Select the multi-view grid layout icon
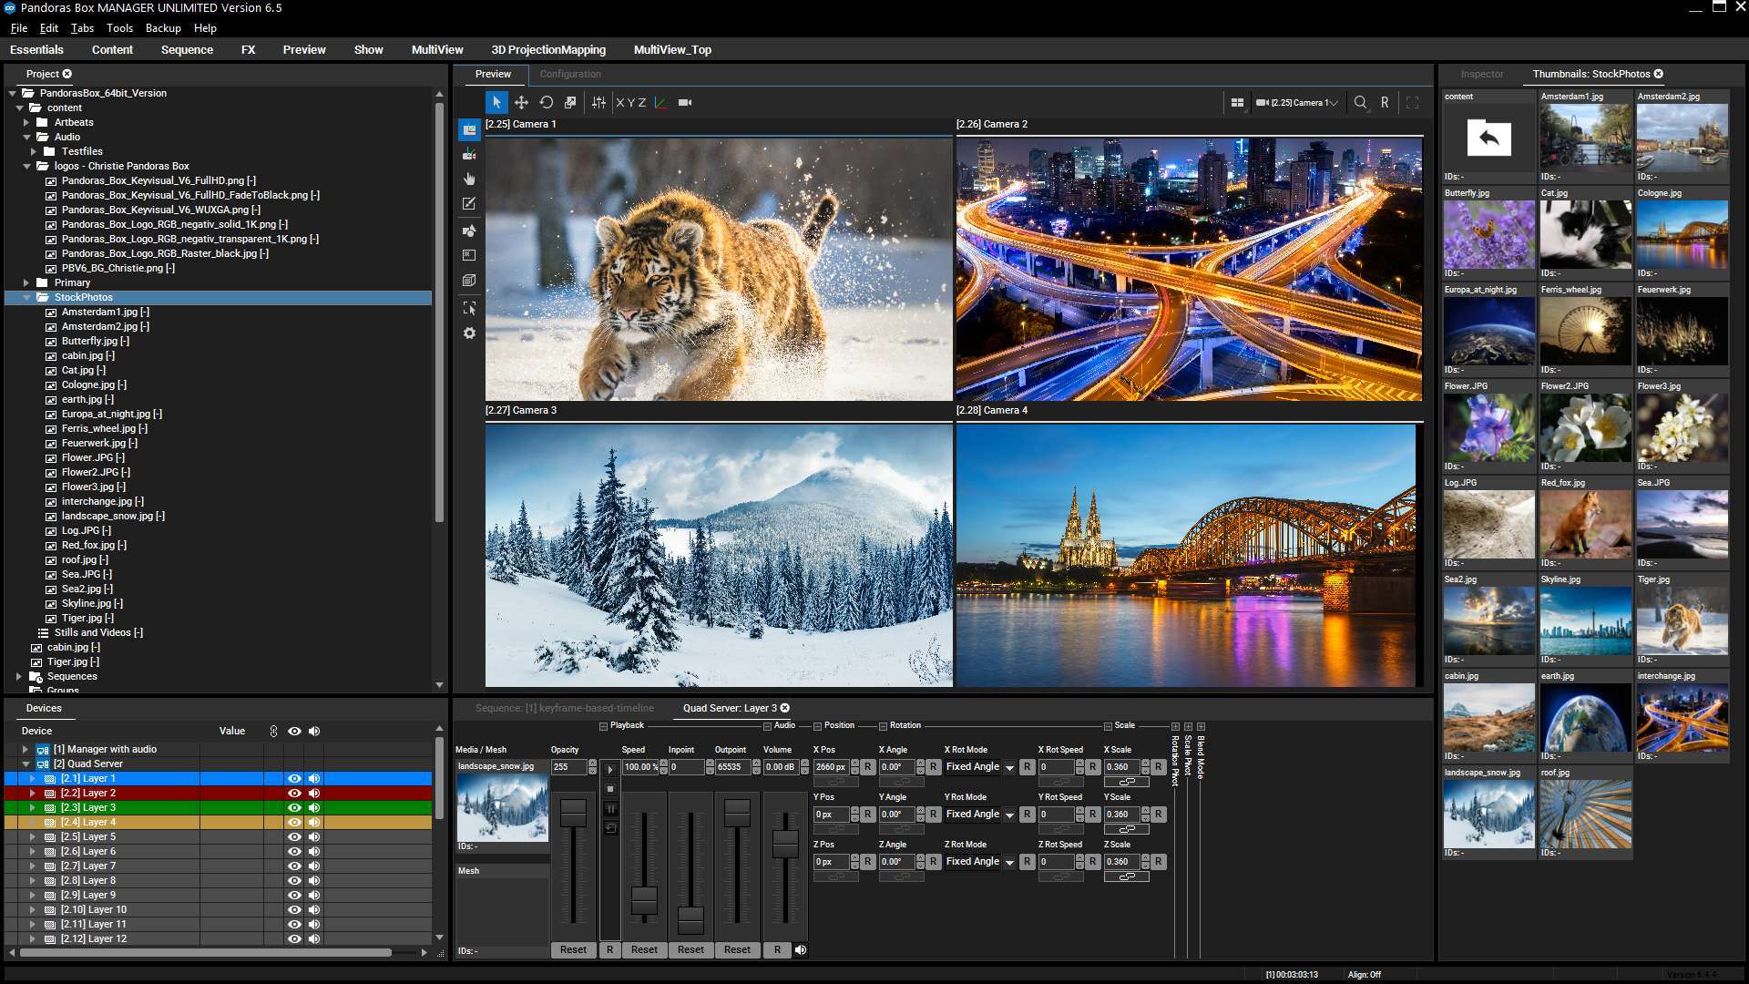The image size is (1749, 984). (1239, 102)
